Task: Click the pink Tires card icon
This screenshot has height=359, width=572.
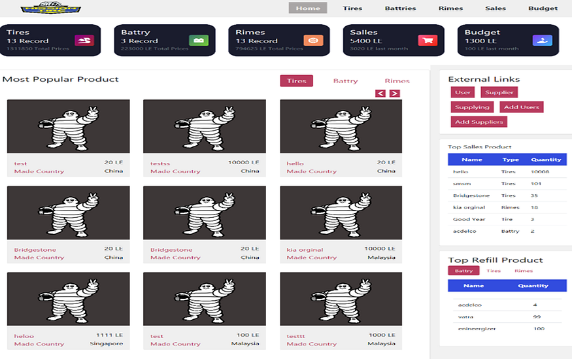Action: (x=84, y=40)
